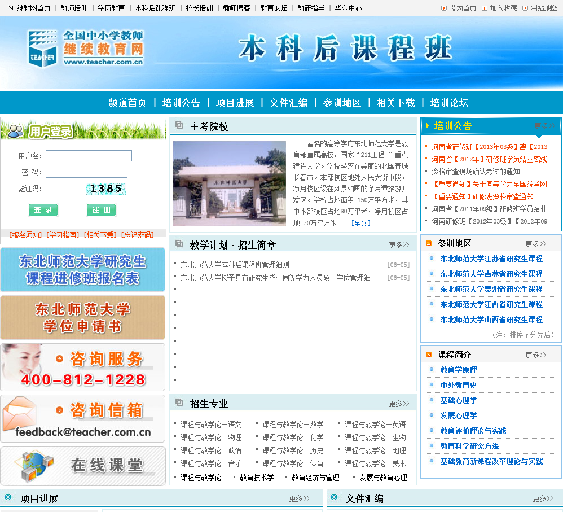Click the green 登录 button

(x=43, y=210)
